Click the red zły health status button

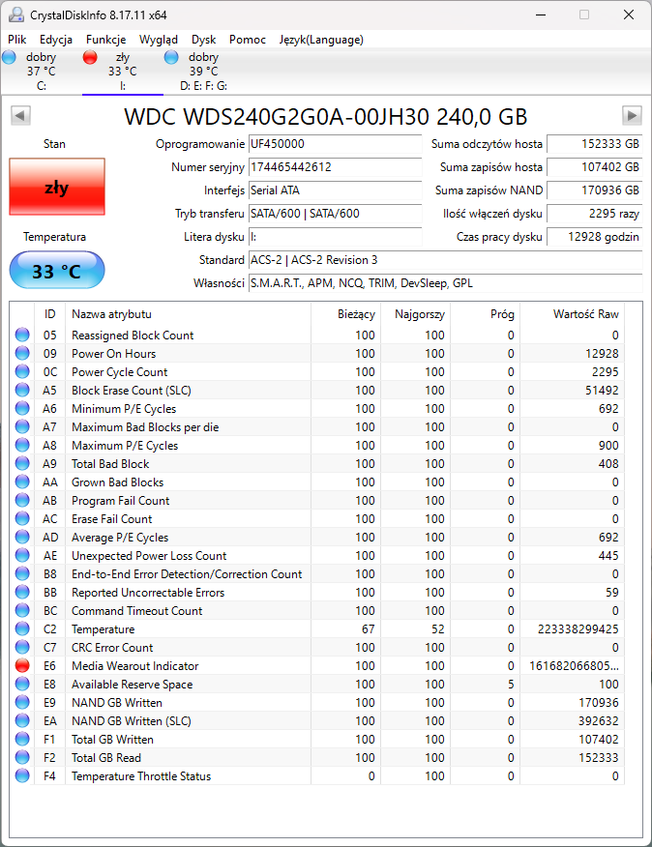pos(57,187)
